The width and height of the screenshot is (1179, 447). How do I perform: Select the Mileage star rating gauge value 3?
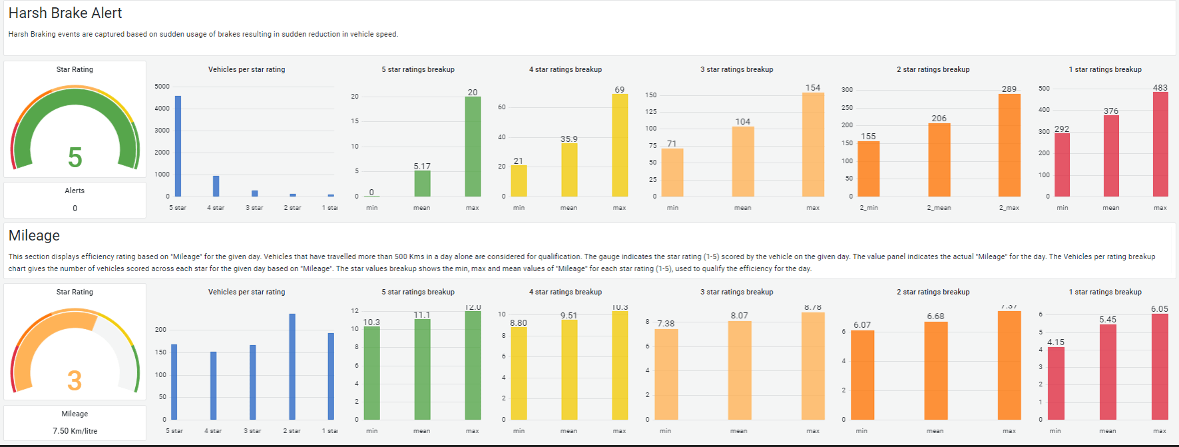tap(75, 380)
